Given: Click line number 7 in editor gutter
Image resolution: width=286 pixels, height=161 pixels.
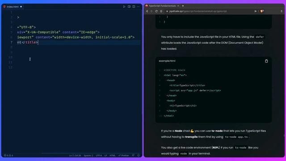Looking at the screenshot, I should 12,42.
